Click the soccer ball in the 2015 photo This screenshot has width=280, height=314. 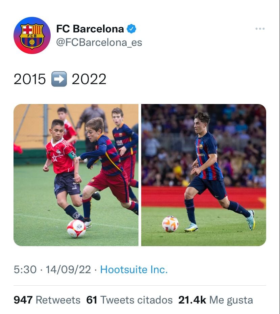pos(76,229)
